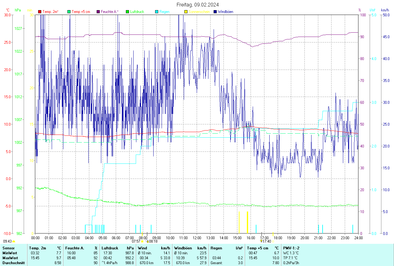394x266 pixels.
Task: Click the PMV-1:-2 header
Action: coord(291,248)
